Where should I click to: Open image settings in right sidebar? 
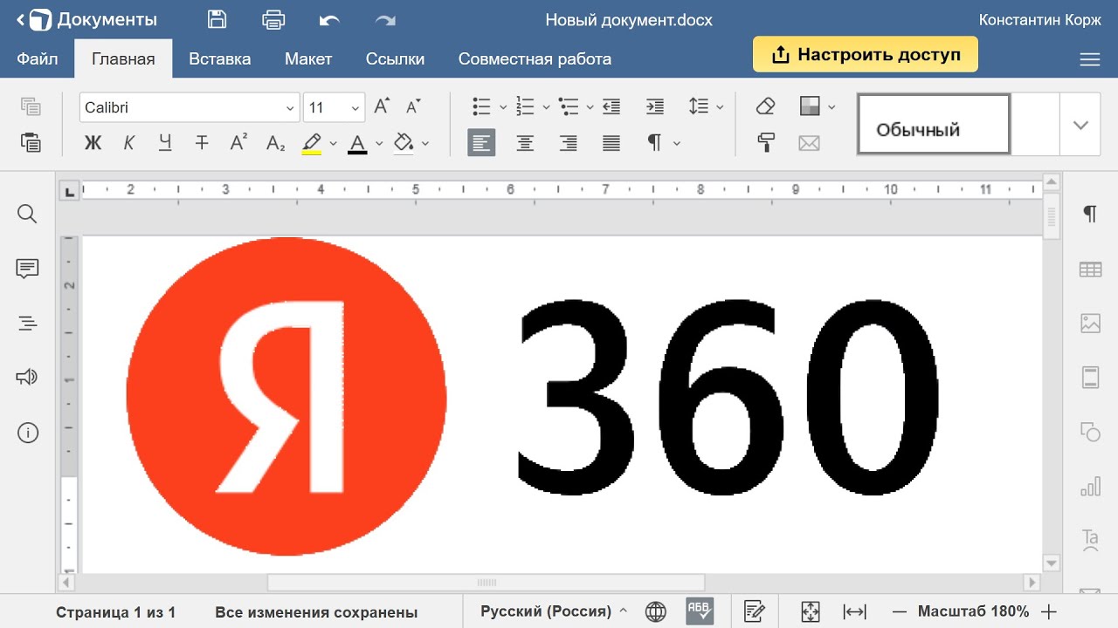pos(1090,324)
